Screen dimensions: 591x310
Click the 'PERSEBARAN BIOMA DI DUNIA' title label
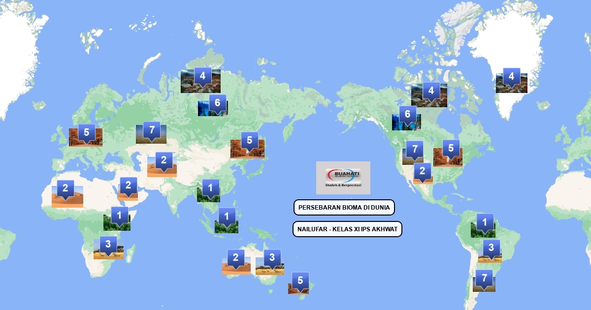tap(344, 208)
